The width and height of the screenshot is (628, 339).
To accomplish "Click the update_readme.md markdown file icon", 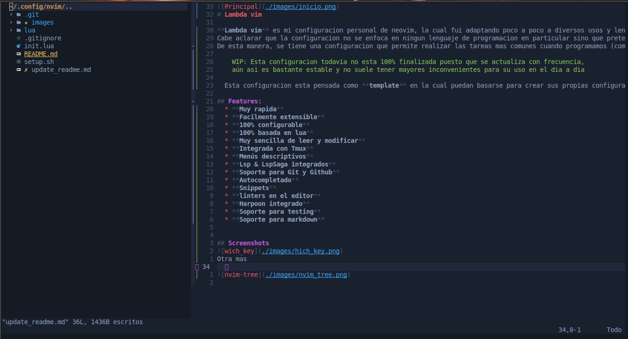I will click(x=19, y=70).
